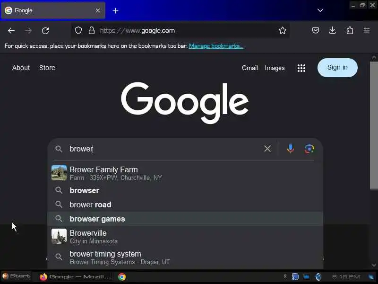The height and width of the screenshot is (284, 378).
Task: Go to Gmail
Action: [250, 68]
